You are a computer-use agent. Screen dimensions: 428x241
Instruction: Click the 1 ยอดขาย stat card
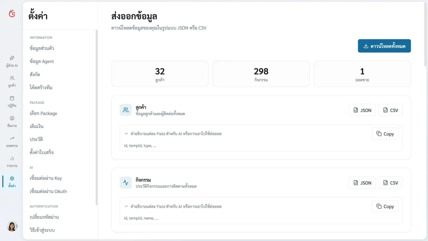(362, 74)
